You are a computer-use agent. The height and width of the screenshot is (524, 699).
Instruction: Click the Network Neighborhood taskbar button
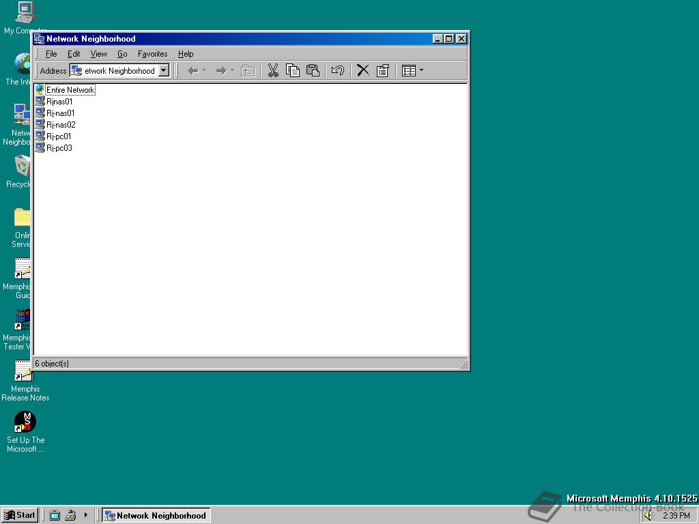point(156,516)
